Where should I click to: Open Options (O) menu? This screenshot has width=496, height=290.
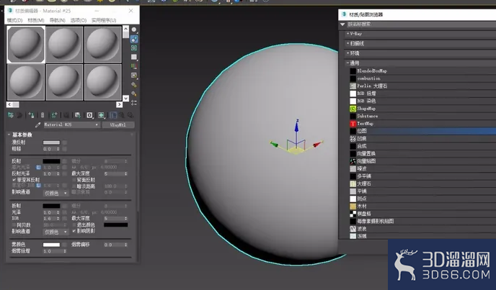[79, 20]
